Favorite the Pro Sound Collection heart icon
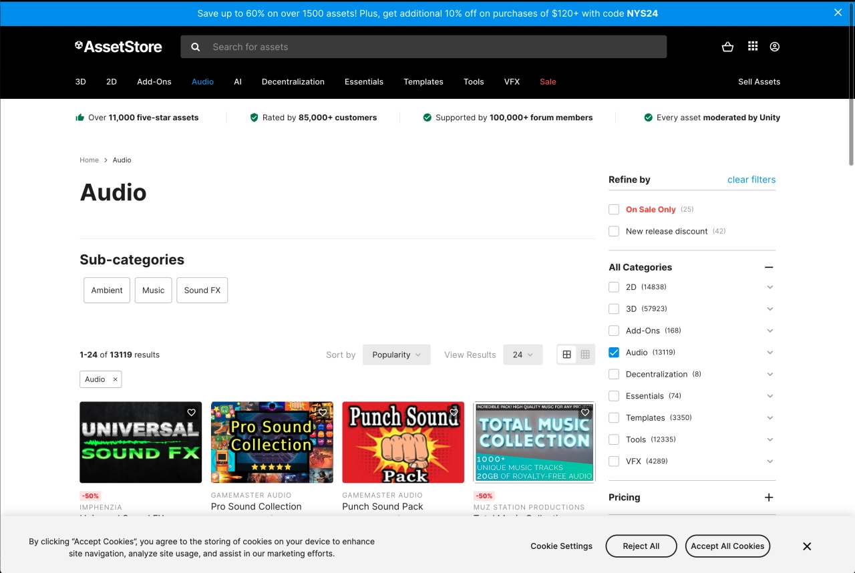 (323, 413)
